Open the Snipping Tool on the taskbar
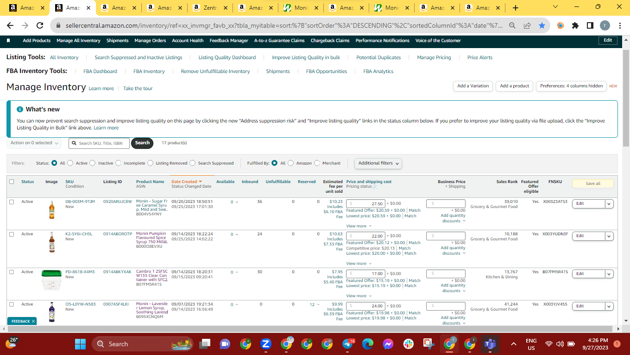Image resolution: width=630 pixels, height=355 pixels. (429, 344)
